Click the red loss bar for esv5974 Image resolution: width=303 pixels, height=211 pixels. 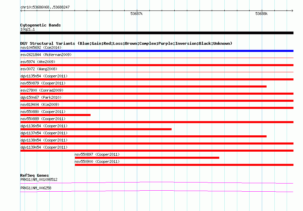(x=157, y=65)
